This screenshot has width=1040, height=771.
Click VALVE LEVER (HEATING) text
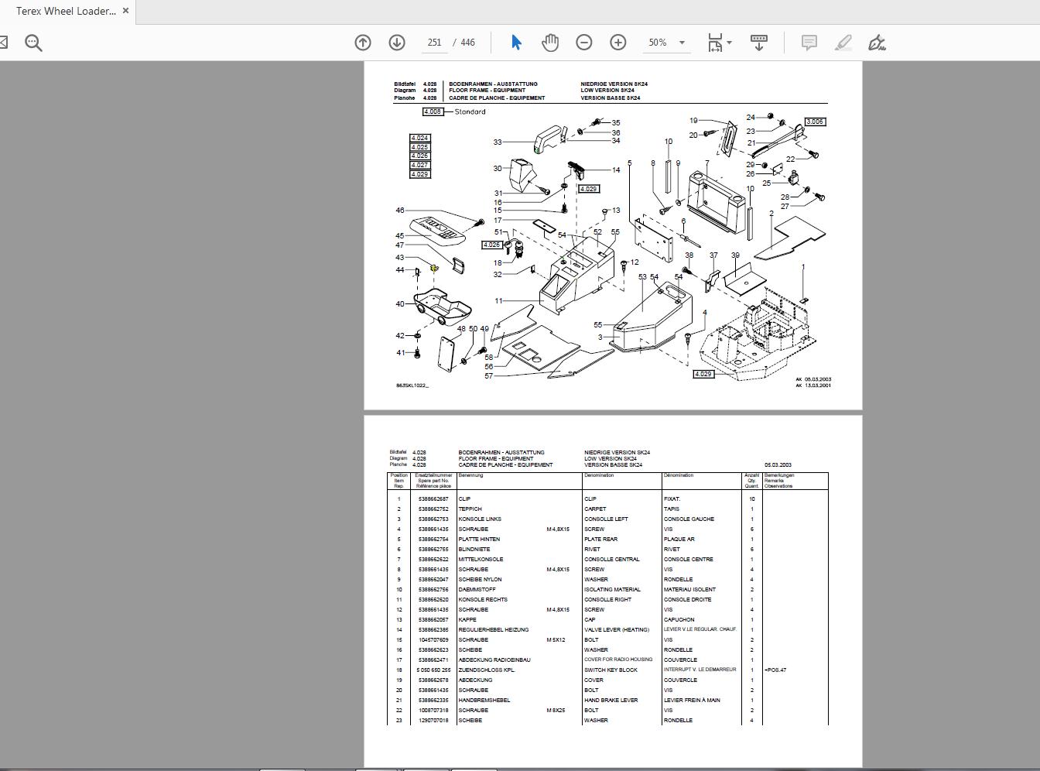[x=617, y=630]
